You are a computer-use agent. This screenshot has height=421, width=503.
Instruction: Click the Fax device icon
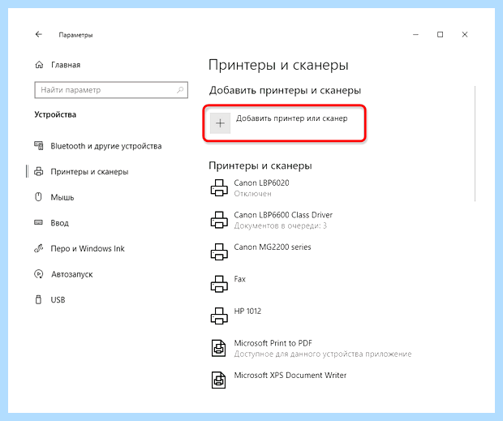[x=219, y=284]
